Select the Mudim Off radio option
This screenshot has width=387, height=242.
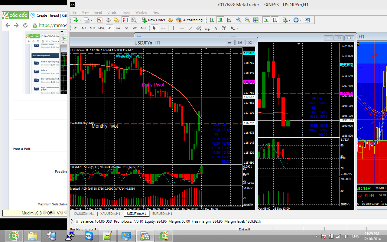coord(45,213)
